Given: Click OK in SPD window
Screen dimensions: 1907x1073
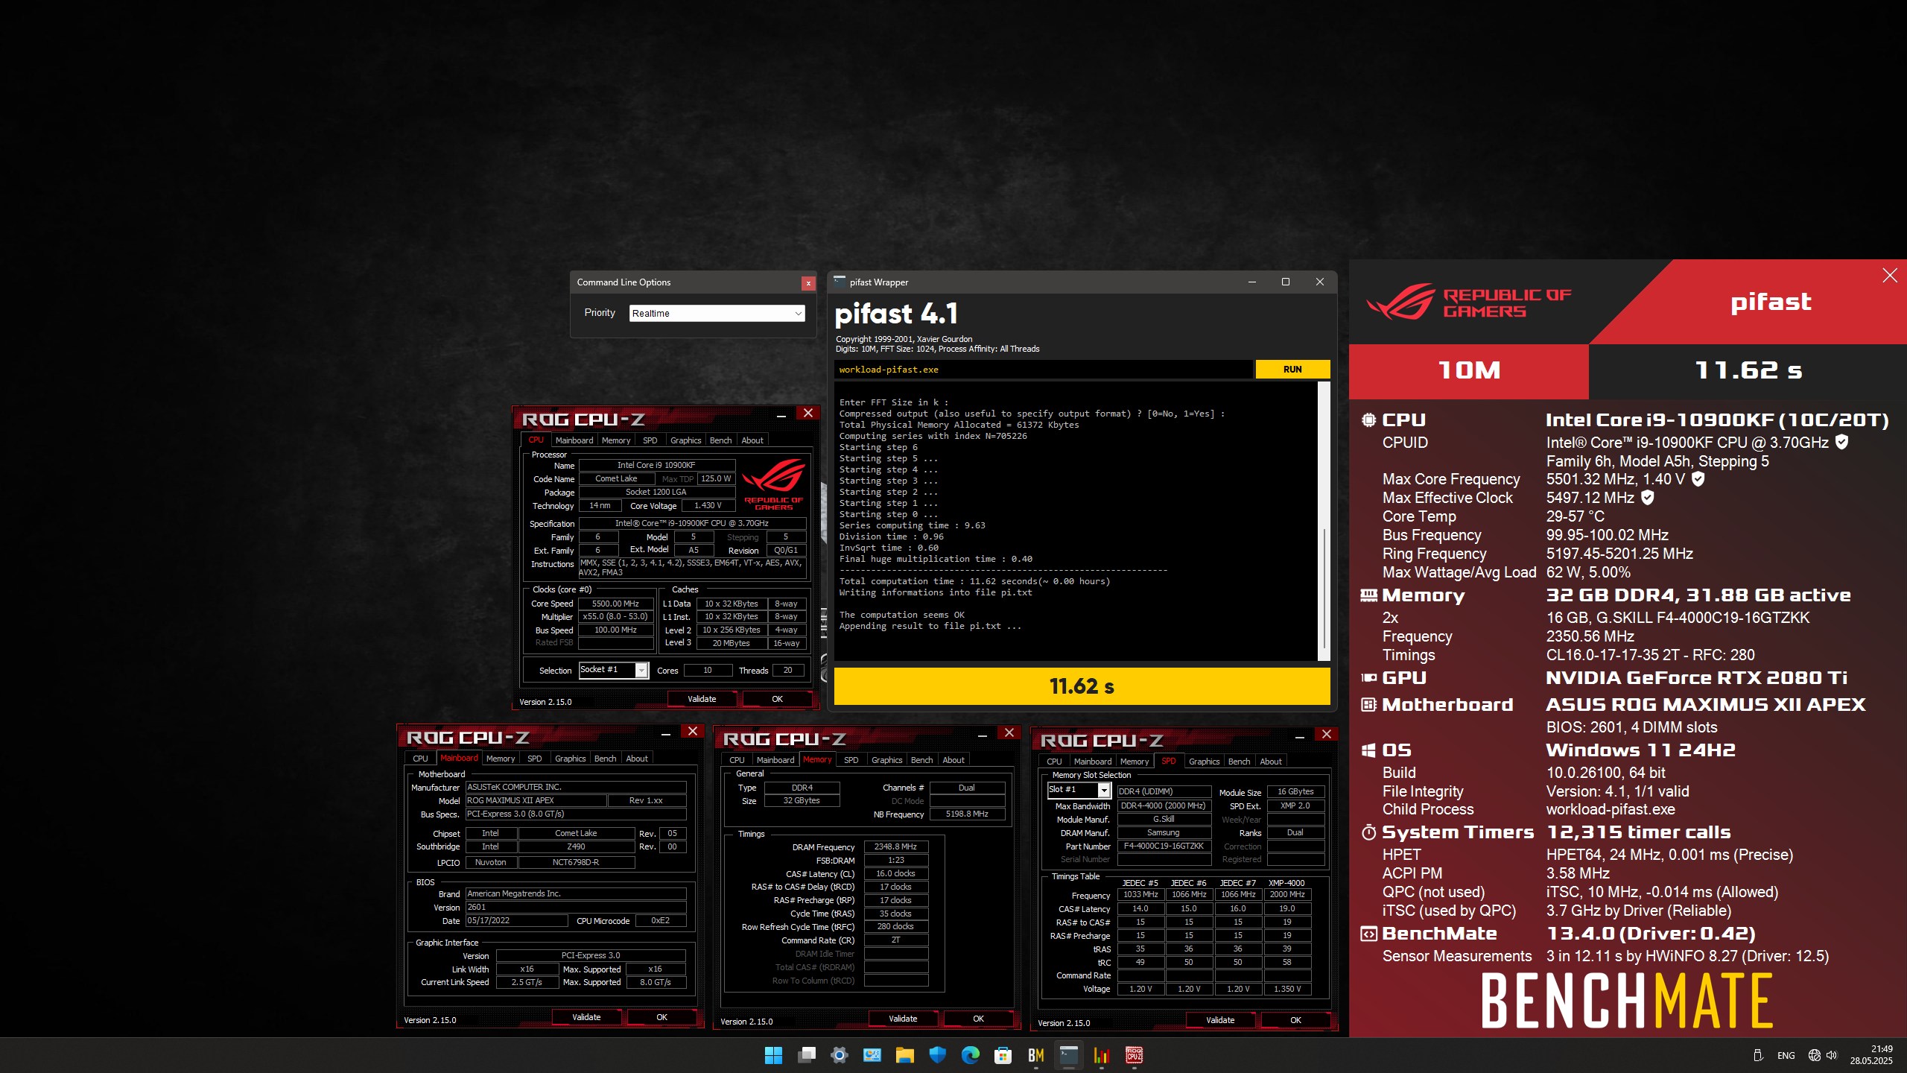Looking at the screenshot, I should pyautogui.click(x=1295, y=1020).
